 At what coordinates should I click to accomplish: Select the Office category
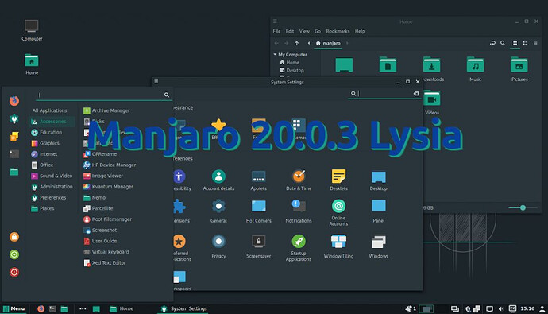pyautogui.click(x=42, y=165)
